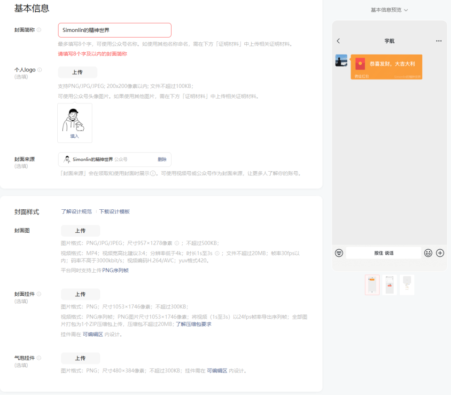Screen dimensions: 451x395
Task: Select the third preview thumbnail
Action: pyautogui.click(x=407, y=285)
